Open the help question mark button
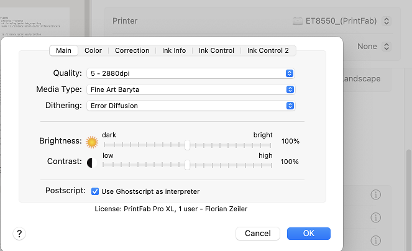The image size is (412, 251). point(20,234)
